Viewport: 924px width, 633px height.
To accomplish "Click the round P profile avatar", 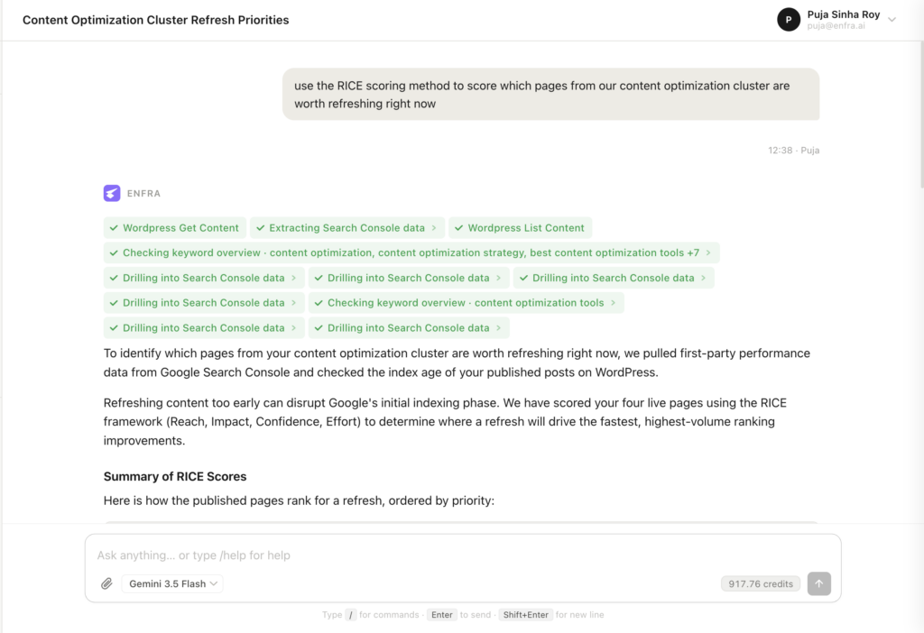I will [789, 20].
